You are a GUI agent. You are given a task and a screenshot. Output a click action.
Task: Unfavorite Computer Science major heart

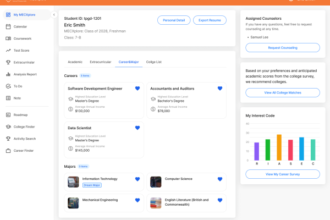point(220,179)
